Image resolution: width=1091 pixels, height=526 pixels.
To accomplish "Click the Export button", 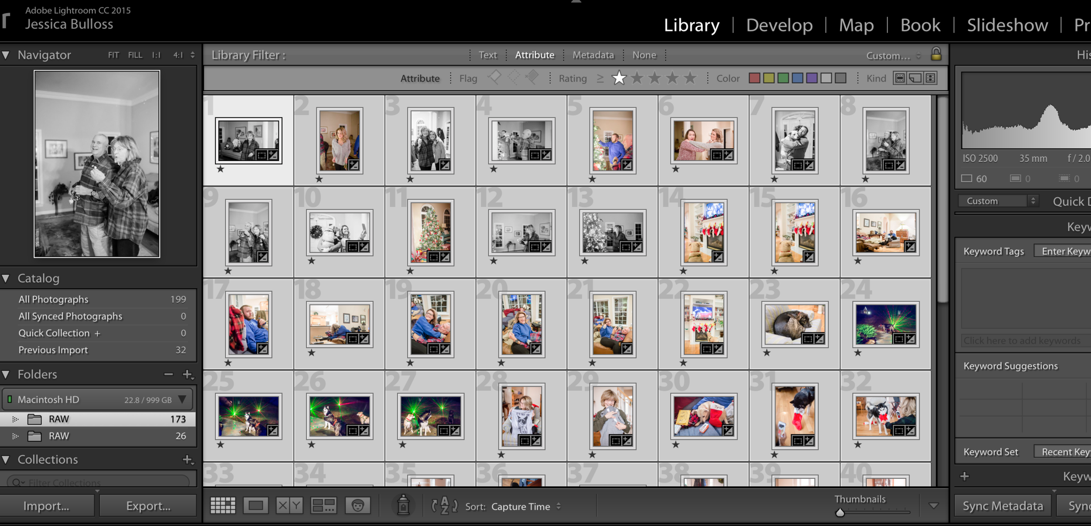I will (148, 506).
